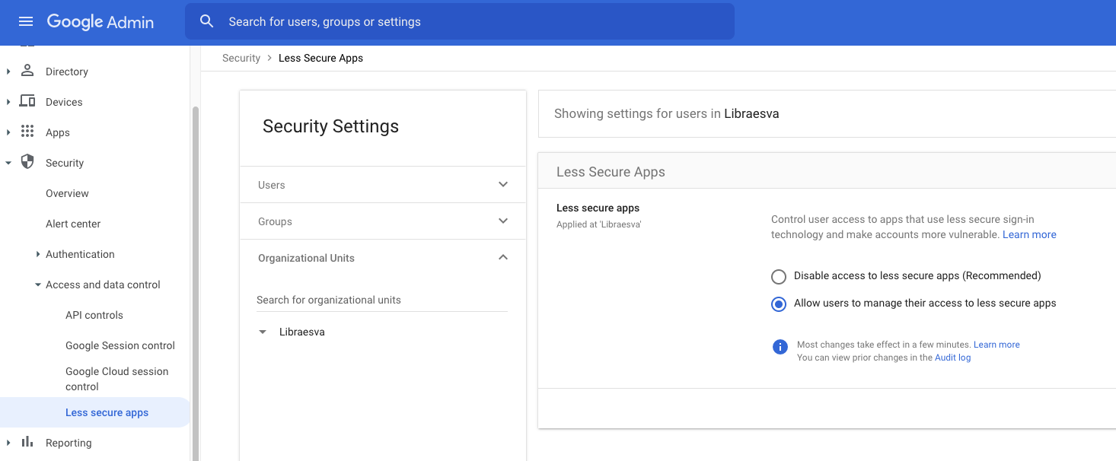Open the hamburger main menu
The height and width of the screenshot is (461, 1116).
click(26, 21)
